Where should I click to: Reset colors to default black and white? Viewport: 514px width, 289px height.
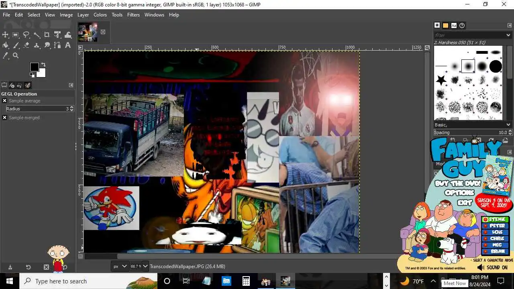[32, 75]
